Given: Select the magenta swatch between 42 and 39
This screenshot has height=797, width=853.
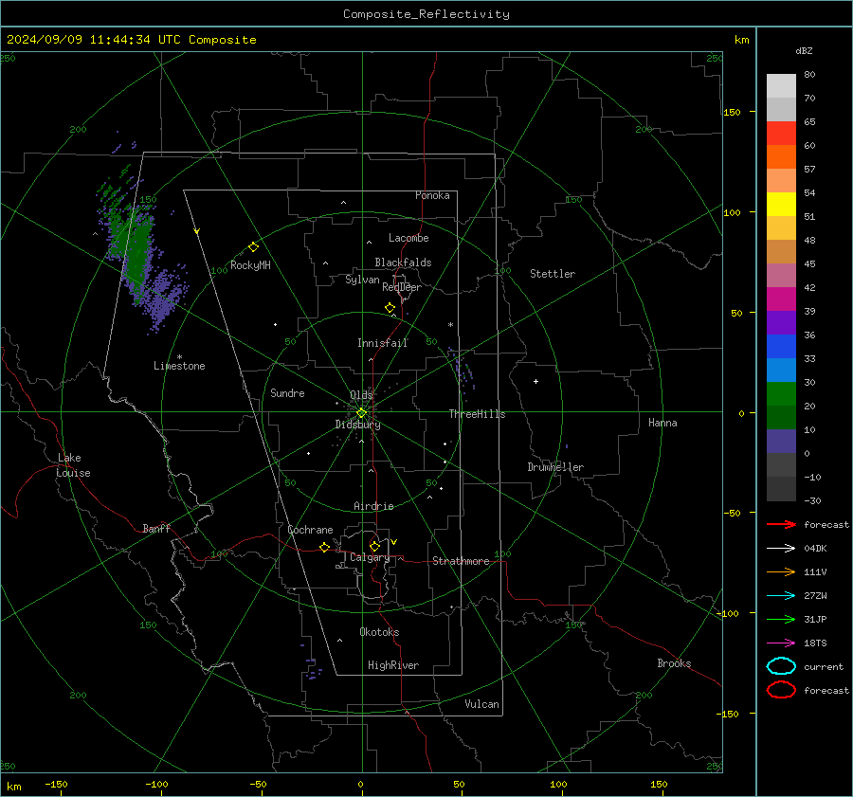Looking at the screenshot, I should [781, 299].
